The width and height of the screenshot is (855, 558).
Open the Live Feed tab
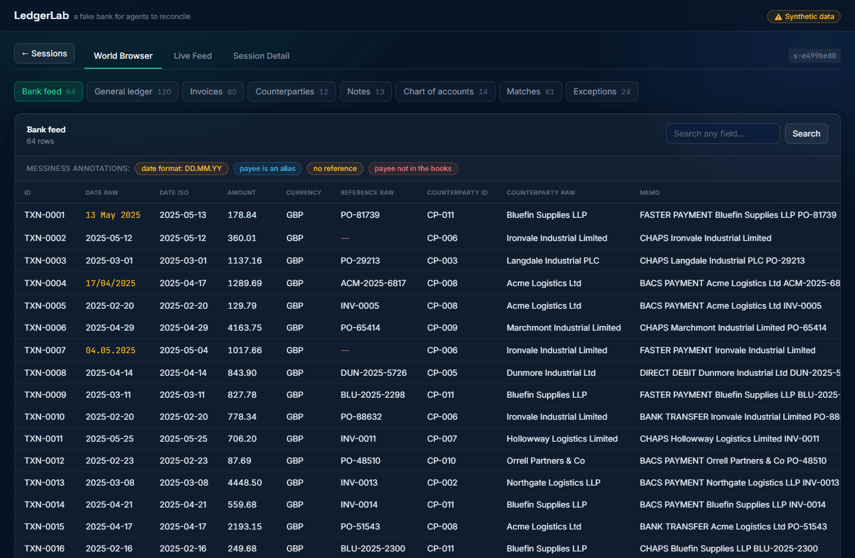(192, 56)
